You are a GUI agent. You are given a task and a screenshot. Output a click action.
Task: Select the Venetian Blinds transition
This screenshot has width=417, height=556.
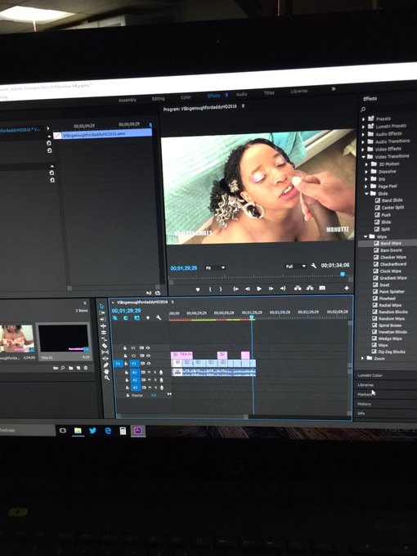pos(392,332)
